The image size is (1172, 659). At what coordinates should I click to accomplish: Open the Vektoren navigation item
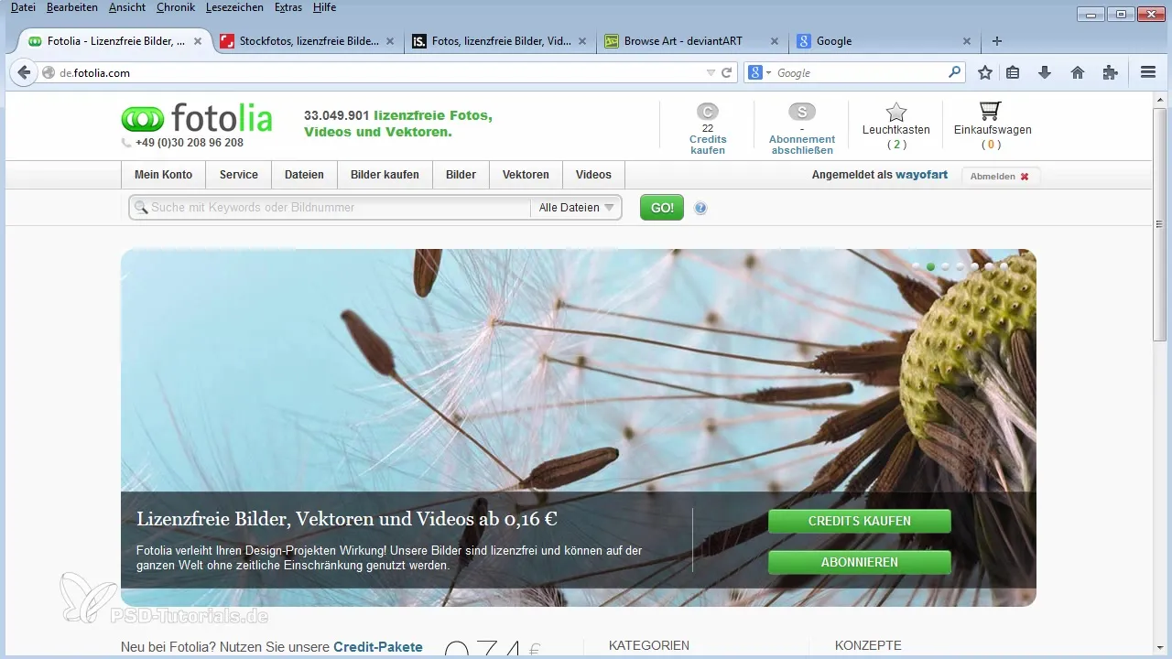pos(526,175)
